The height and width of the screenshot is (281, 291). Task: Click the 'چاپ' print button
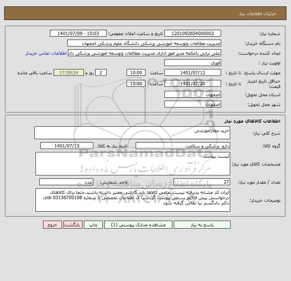point(93,225)
